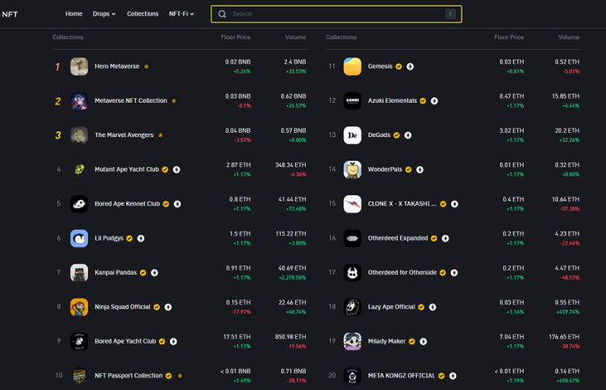
Task: Click the 176.65 ETH volume value
Action: [x=564, y=337]
